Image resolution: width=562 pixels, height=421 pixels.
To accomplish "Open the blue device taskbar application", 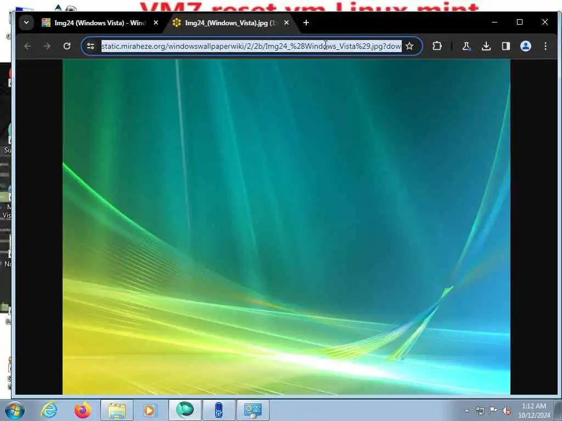I will coord(218,410).
